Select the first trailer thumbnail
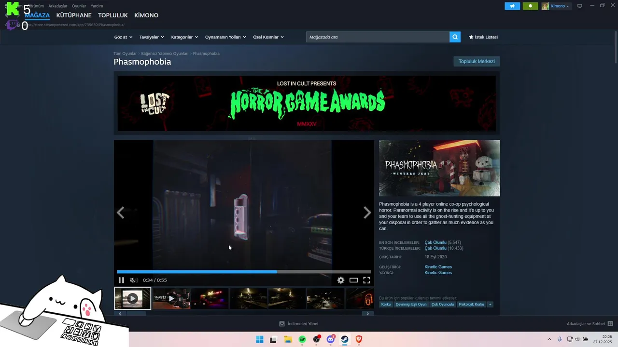The width and height of the screenshot is (618, 347). [x=132, y=299]
